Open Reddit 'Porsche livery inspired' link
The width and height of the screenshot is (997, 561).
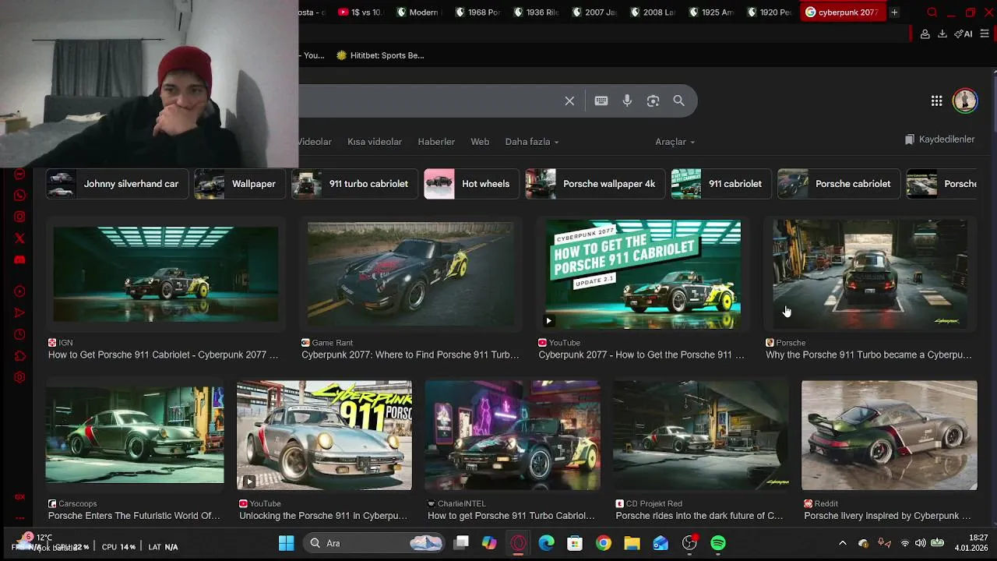[x=887, y=516]
